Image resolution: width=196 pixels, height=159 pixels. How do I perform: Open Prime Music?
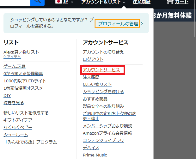(x=95, y=155)
